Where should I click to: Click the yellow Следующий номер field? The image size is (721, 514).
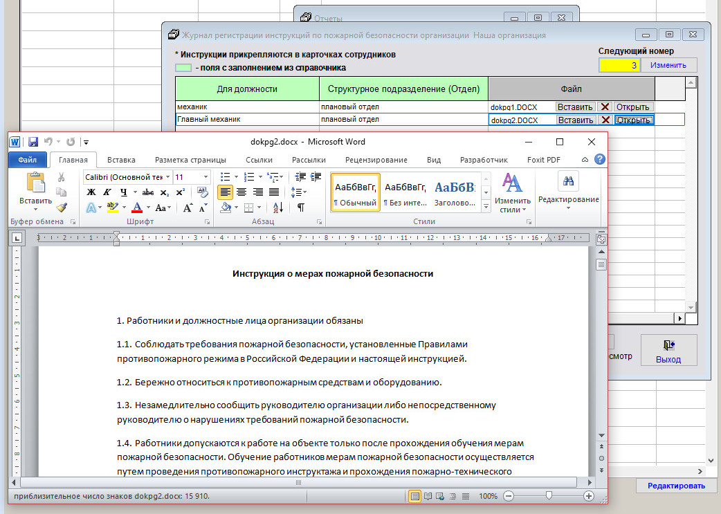(619, 66)
